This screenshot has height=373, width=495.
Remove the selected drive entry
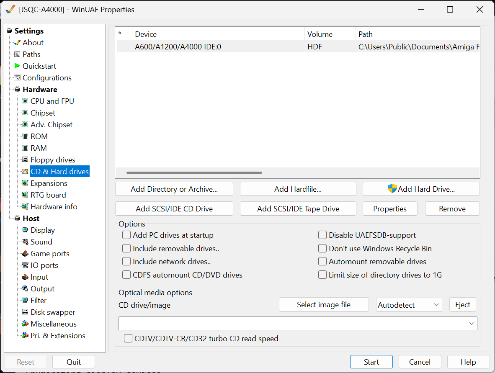click(x=452, y=208)
